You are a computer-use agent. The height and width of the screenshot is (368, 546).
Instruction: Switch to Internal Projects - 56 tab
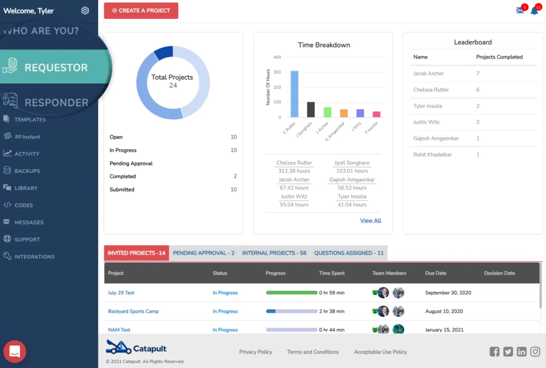274,253
